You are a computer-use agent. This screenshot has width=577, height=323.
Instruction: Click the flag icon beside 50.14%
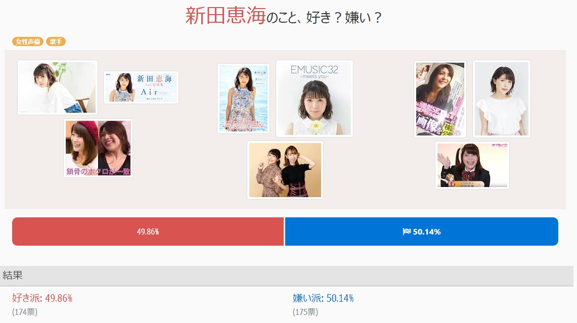(407, 232)
